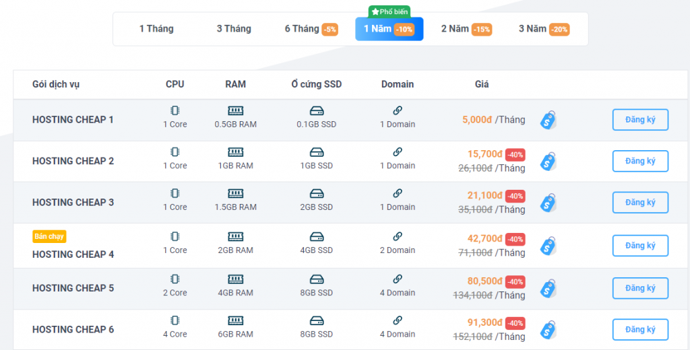Click CPU chip icon above 2 Core
This screenshot has width=690, height=350.
coord(175,279)
